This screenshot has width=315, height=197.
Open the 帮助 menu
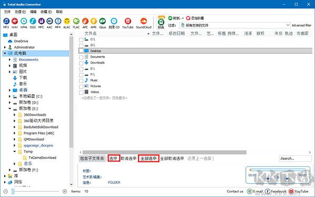tap(59, 12)
